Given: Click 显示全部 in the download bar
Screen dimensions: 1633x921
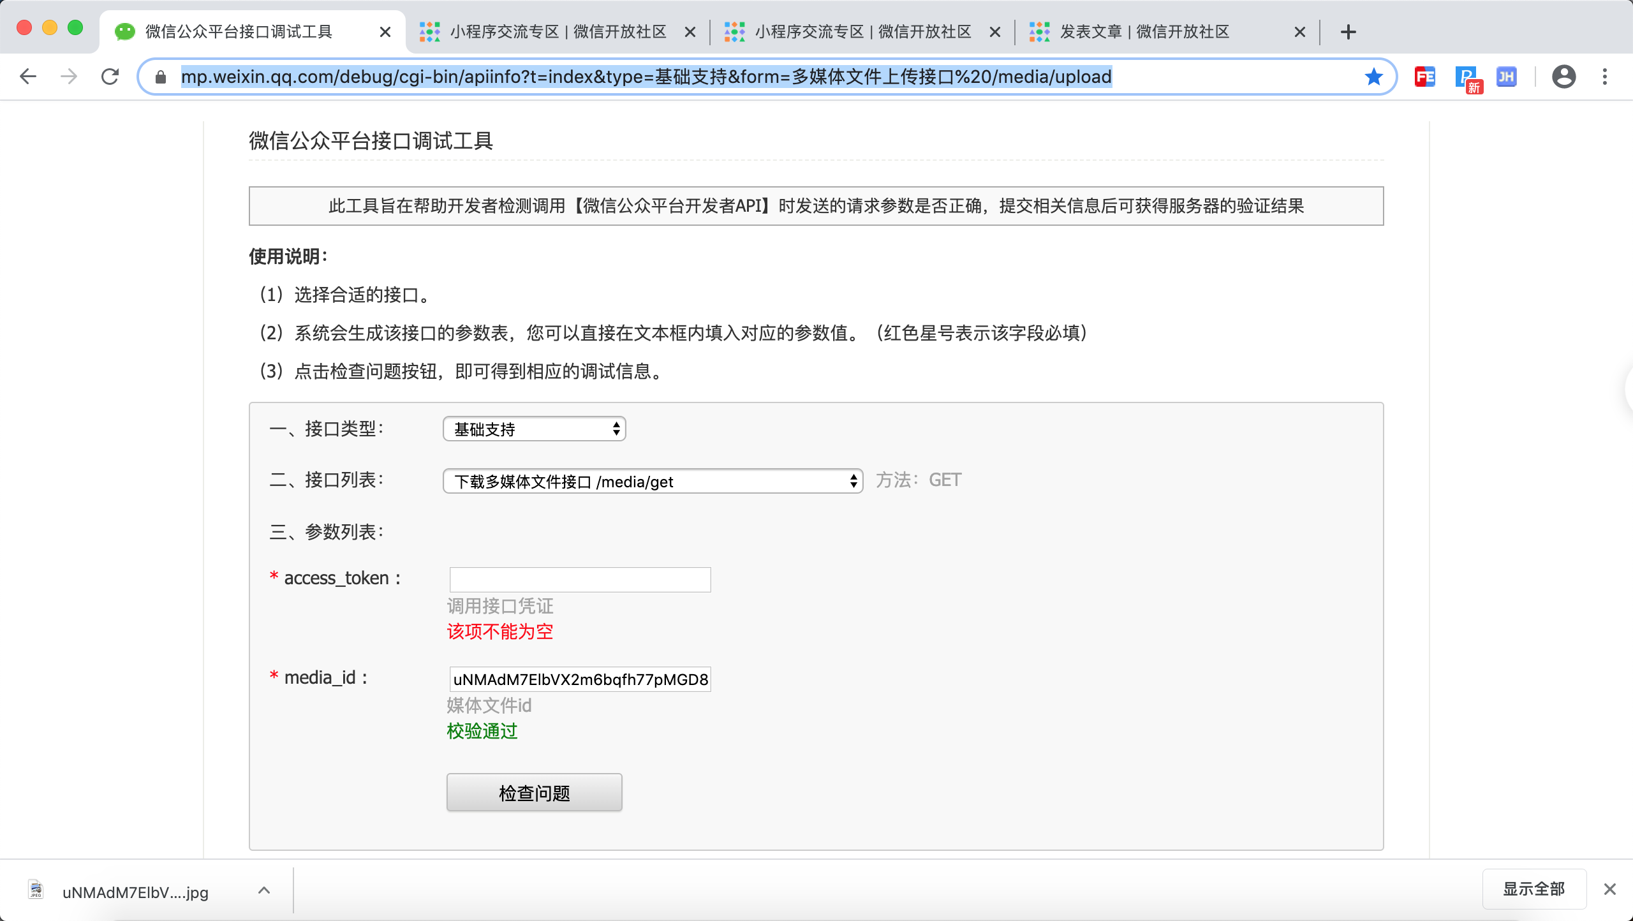Looking at the screenshot, I should point(1533,888).
